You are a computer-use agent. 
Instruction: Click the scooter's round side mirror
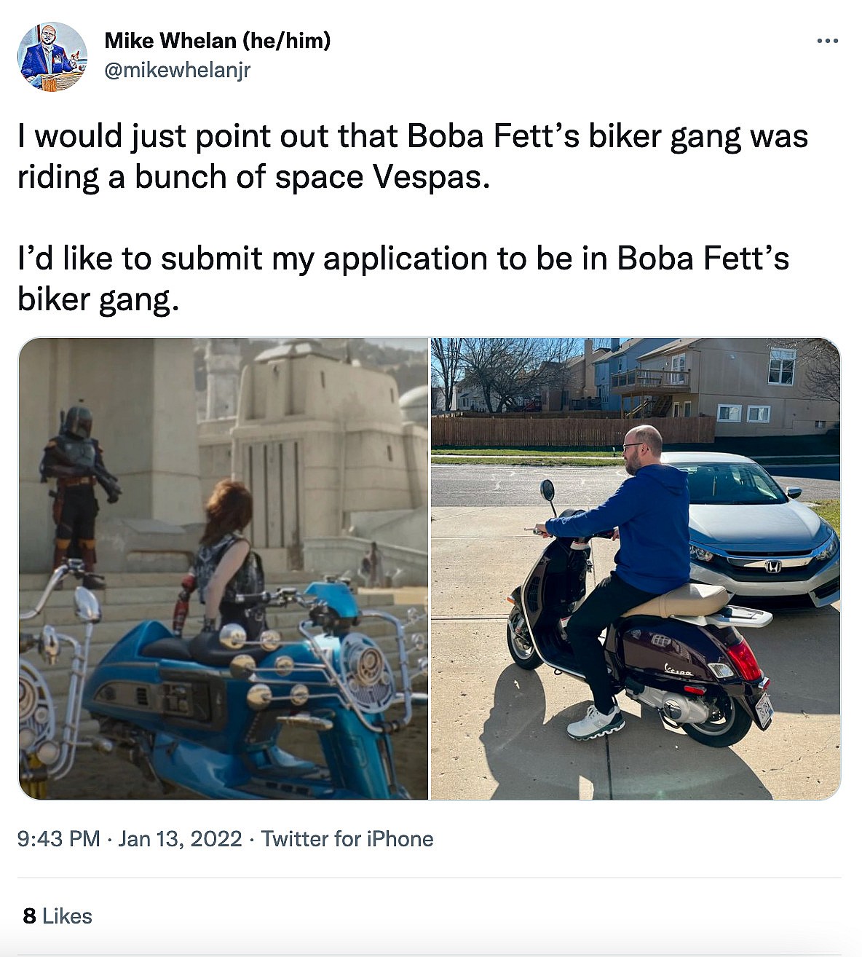point(547,489)
